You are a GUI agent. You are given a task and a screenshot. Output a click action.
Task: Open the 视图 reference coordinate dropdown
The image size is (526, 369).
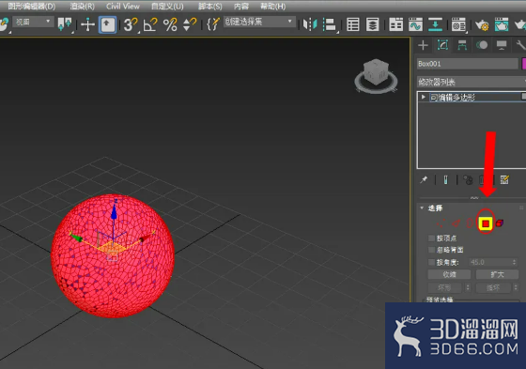click(33, 23)
